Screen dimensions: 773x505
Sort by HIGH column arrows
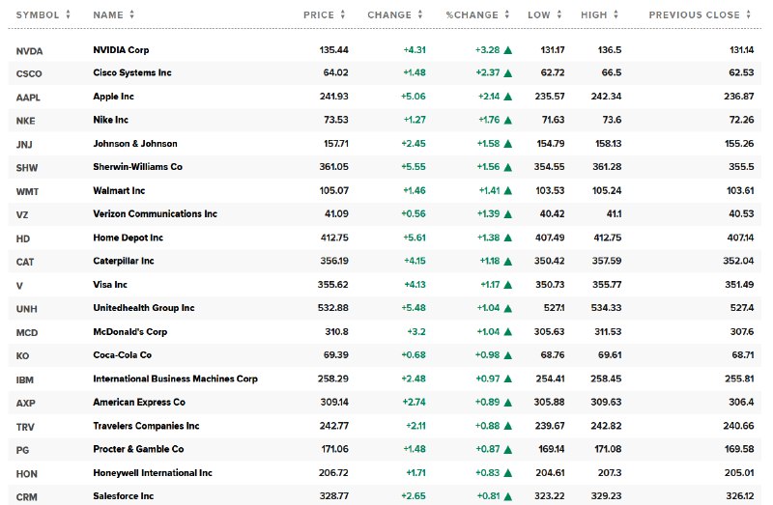tap(616, 14)
